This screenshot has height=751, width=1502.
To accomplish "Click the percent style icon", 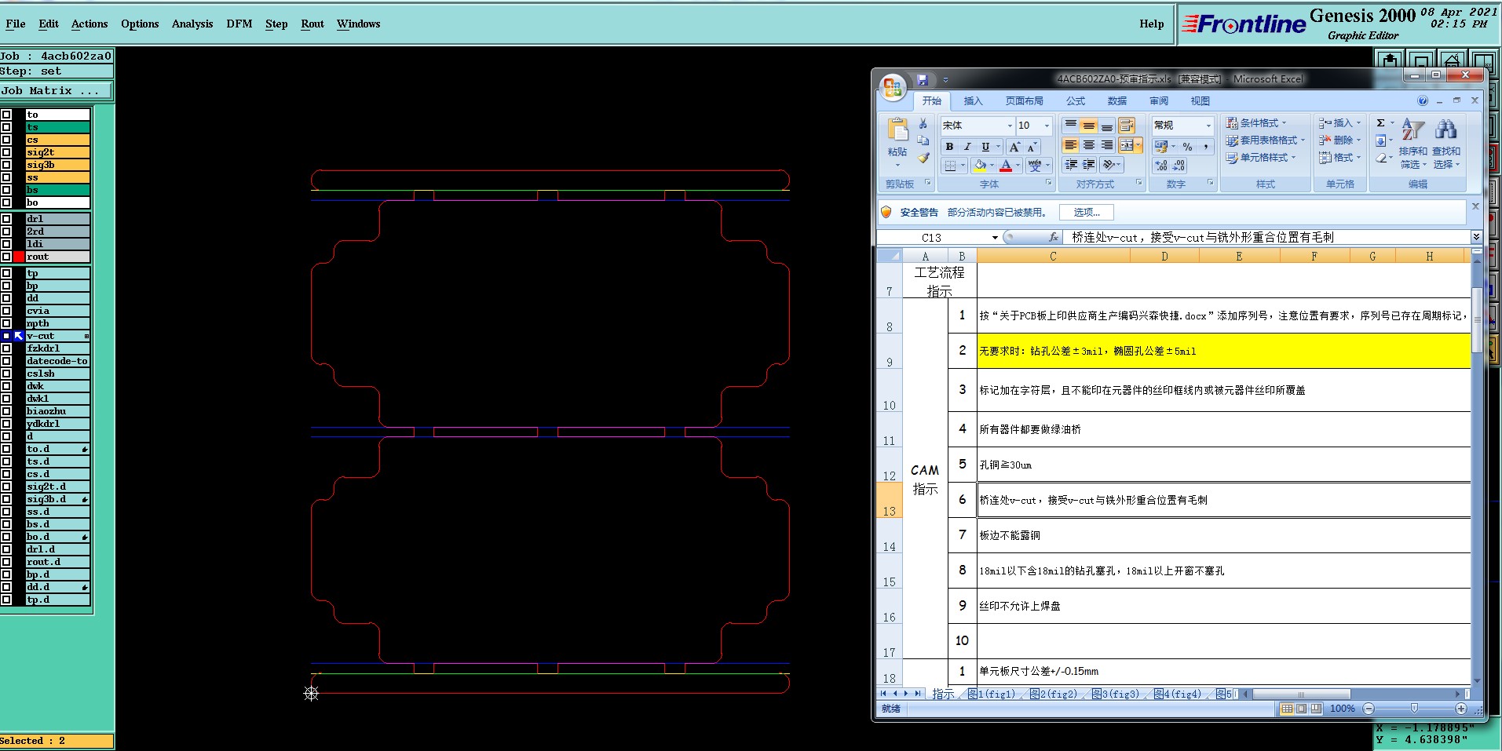I will 1187,147.
